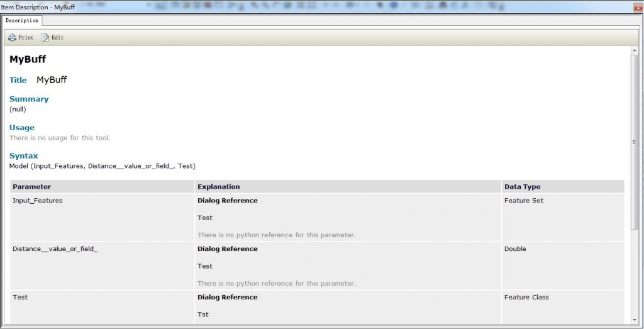
Task: Click the Parameter column header
Action: click(32, 187)
